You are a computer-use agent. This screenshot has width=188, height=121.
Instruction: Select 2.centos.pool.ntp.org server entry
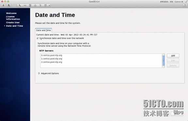[101, 62]
